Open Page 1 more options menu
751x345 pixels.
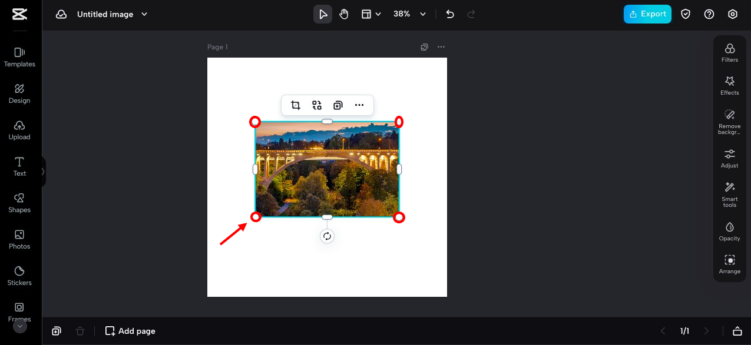point(441,47)
